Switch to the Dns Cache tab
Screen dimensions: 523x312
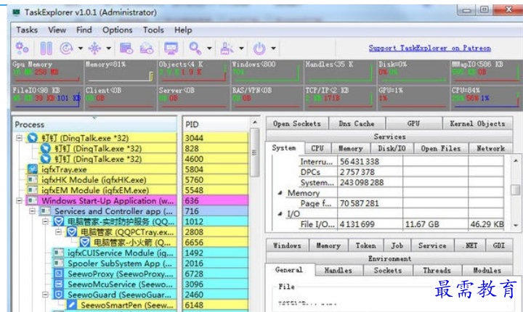[355, 124]
